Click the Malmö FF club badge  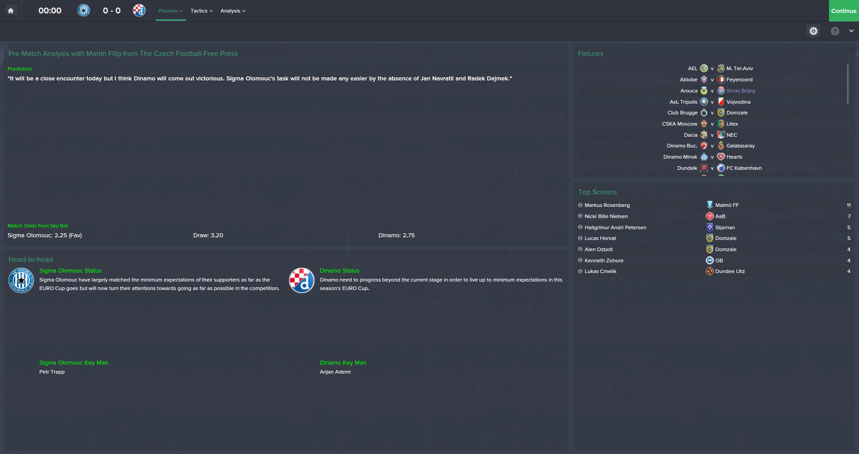(710, 205)
